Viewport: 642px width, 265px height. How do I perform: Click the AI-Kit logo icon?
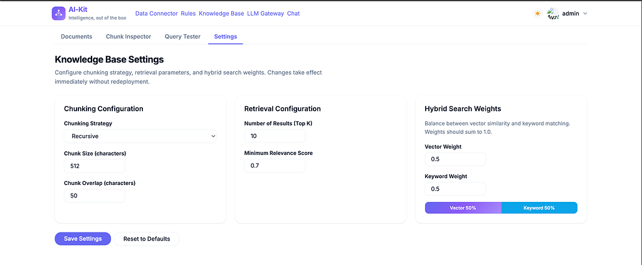(x=58, y=13)
